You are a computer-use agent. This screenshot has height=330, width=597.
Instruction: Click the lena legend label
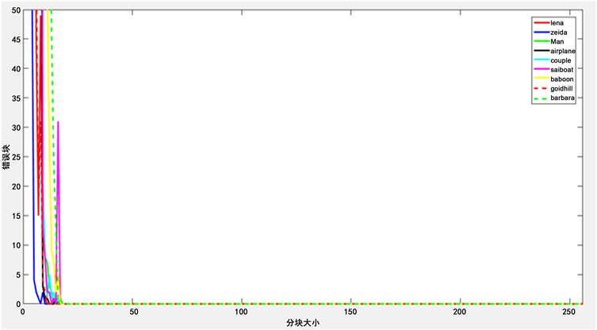[557, 22]
